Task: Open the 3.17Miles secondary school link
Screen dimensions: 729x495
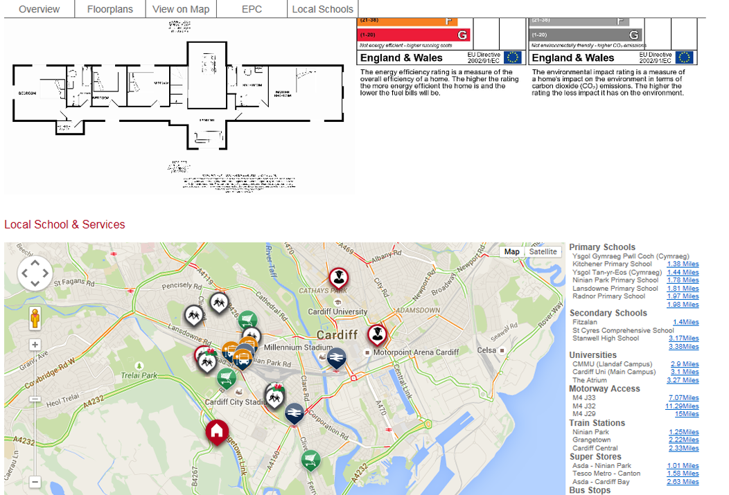Action: 683,339
